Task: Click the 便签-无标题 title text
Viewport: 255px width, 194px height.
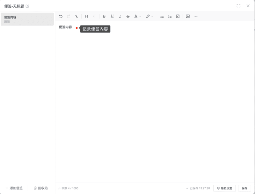Action: (x=14, y=6)
